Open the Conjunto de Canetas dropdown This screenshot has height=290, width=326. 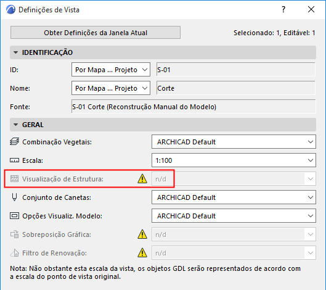(234, 197)
